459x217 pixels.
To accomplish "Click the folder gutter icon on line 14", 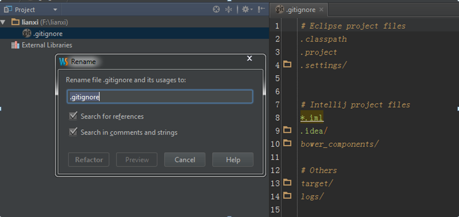I will click(x=287, y=195).
